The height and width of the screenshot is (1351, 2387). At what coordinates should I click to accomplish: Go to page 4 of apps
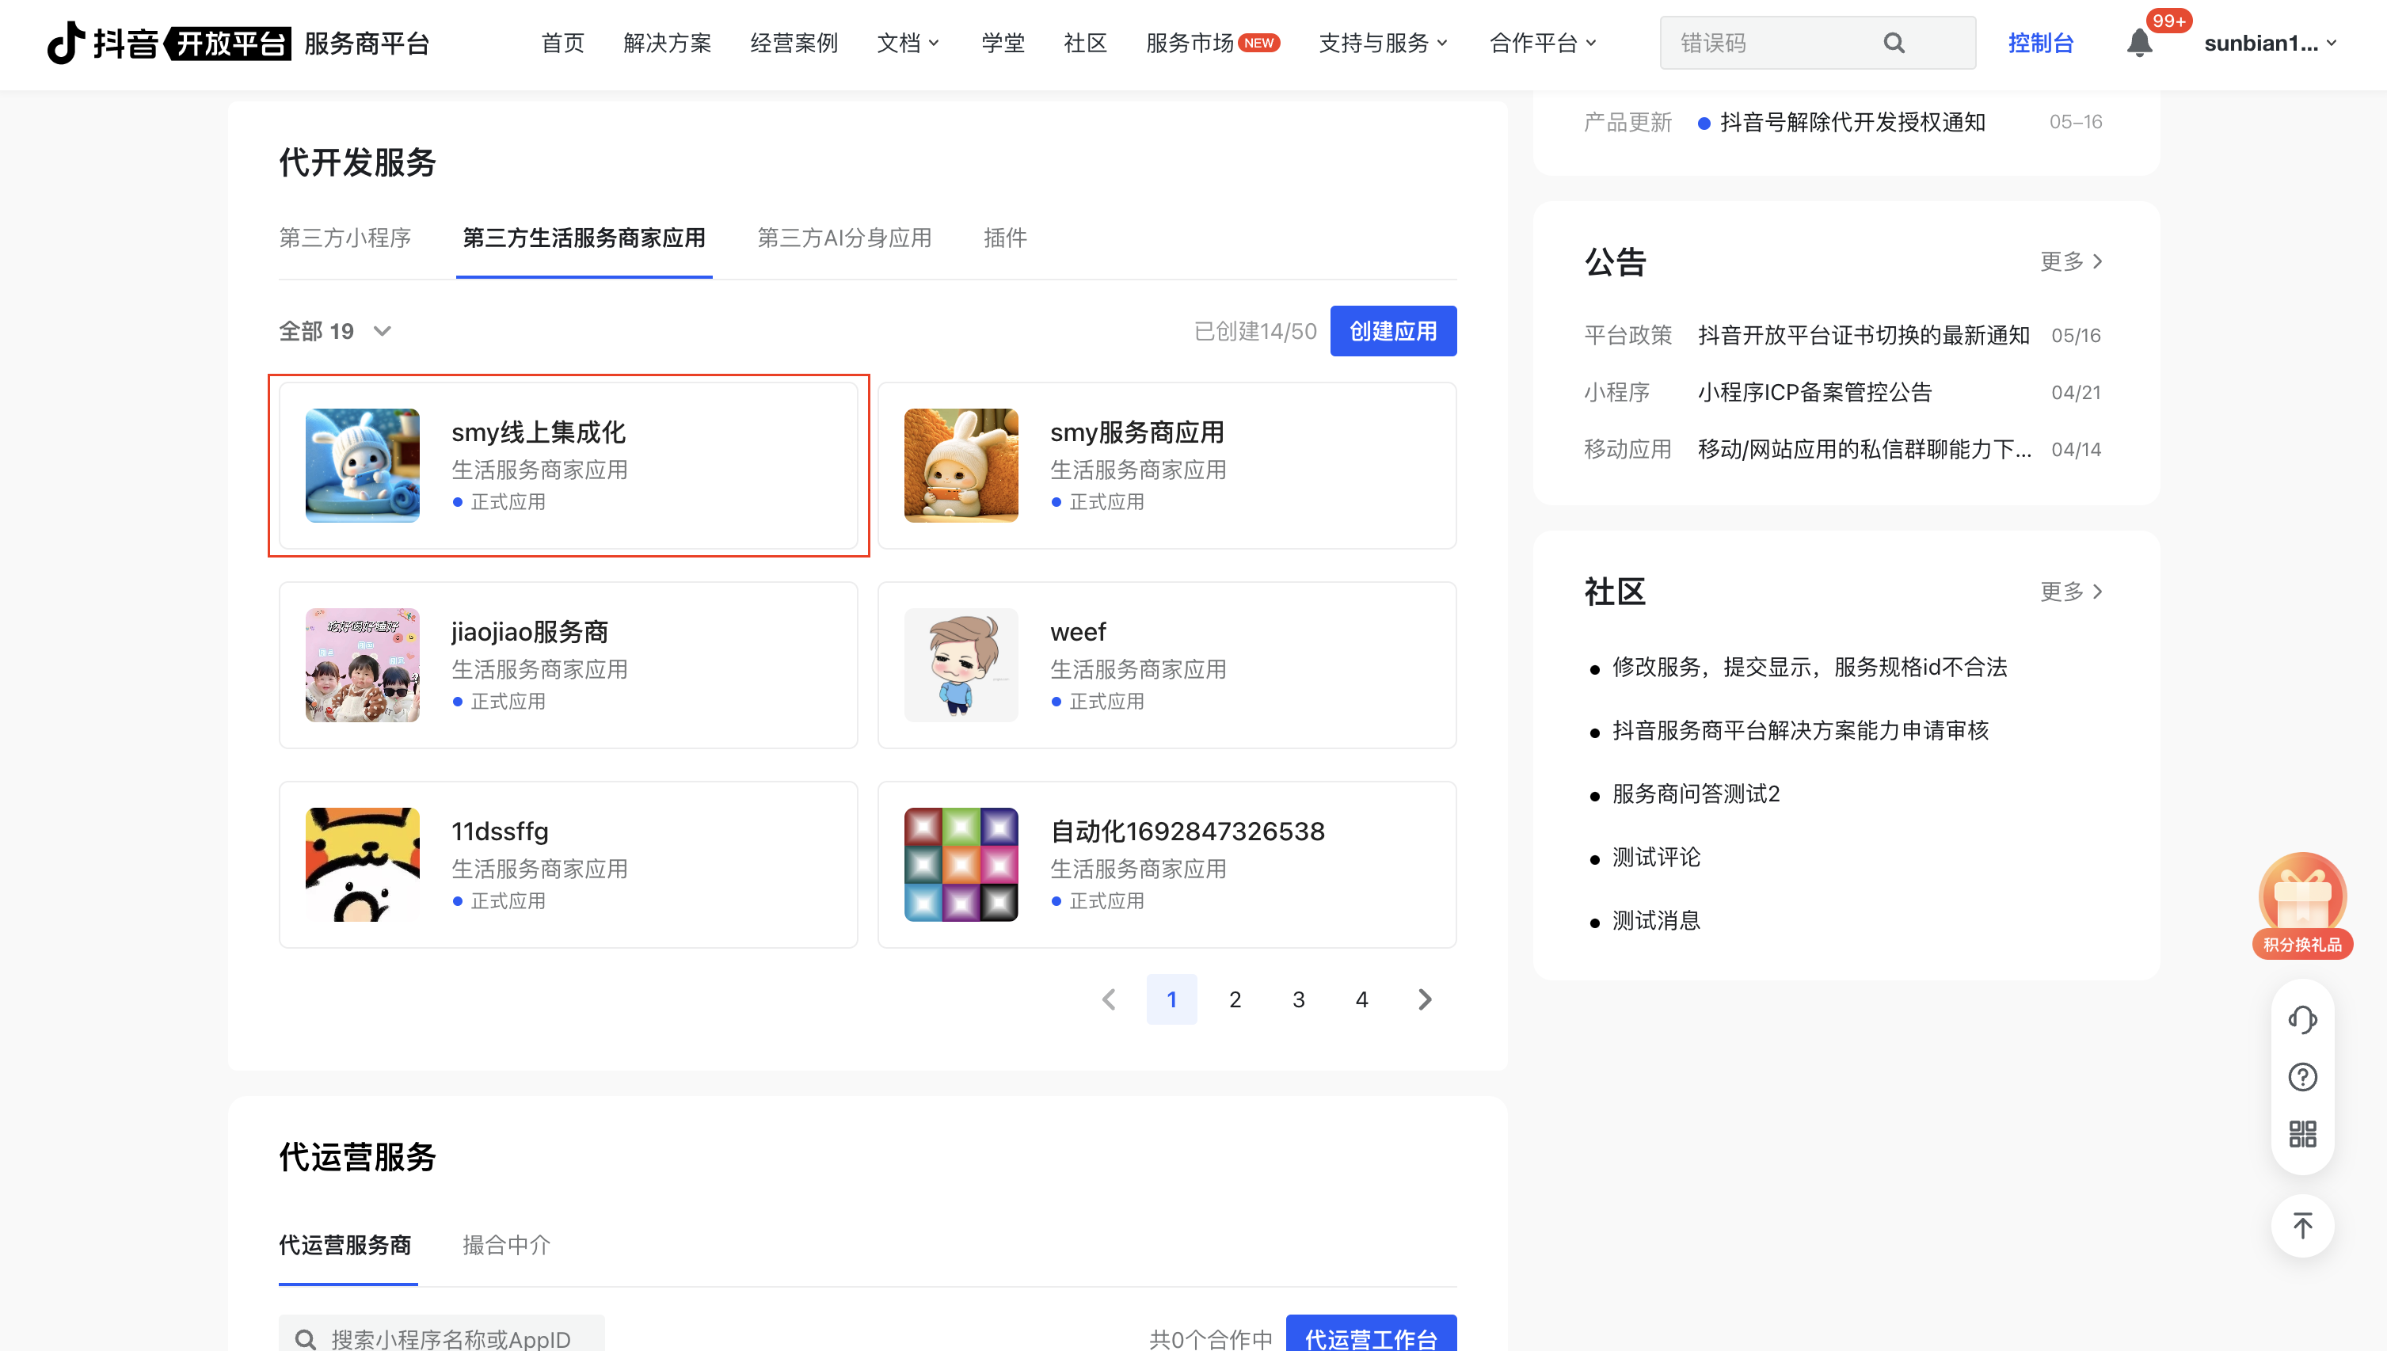1362,999
